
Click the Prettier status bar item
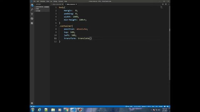click(161, 106)
